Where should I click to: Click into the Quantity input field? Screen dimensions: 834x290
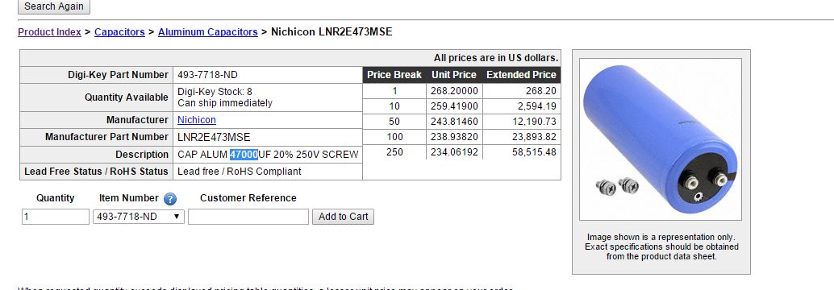pos(56,217)
